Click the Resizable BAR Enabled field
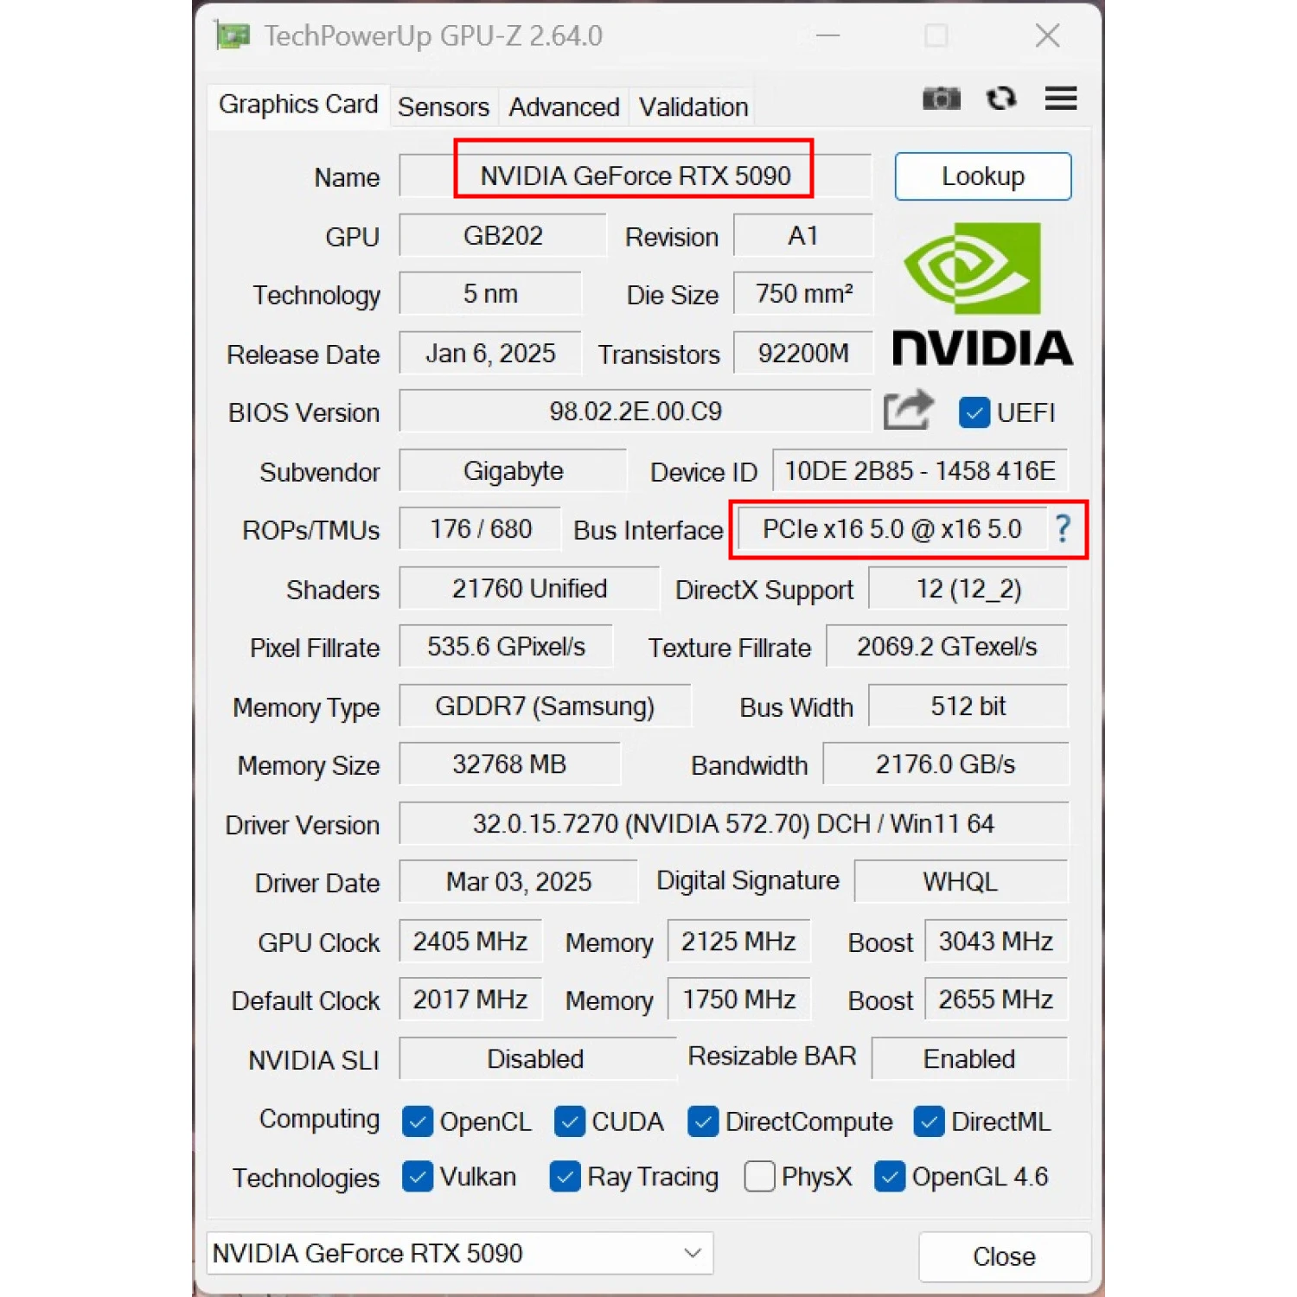 tap(969, 1059)
